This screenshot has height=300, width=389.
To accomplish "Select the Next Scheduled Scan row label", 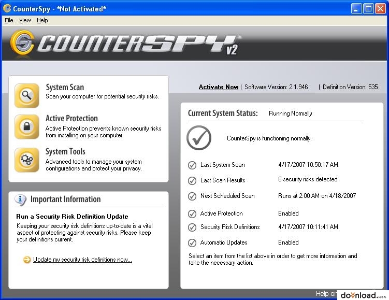I will (227, 196).
